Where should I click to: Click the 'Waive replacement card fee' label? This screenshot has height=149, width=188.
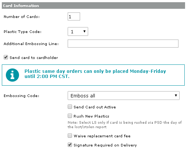[102, 136]
